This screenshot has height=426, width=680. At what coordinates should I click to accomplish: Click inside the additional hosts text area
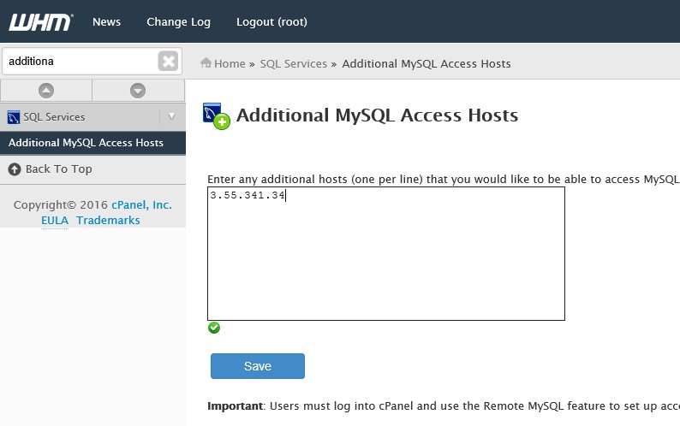(x=386, y=254)
